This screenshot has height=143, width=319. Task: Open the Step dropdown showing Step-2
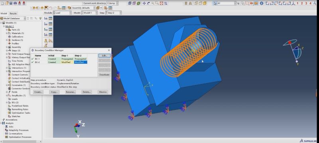coord(113,13)
